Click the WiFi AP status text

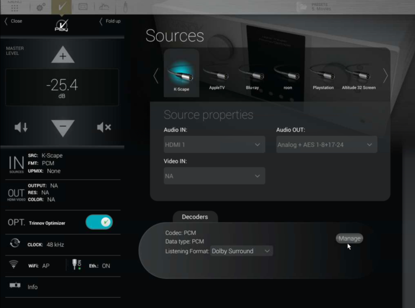[x=39, y=266]
